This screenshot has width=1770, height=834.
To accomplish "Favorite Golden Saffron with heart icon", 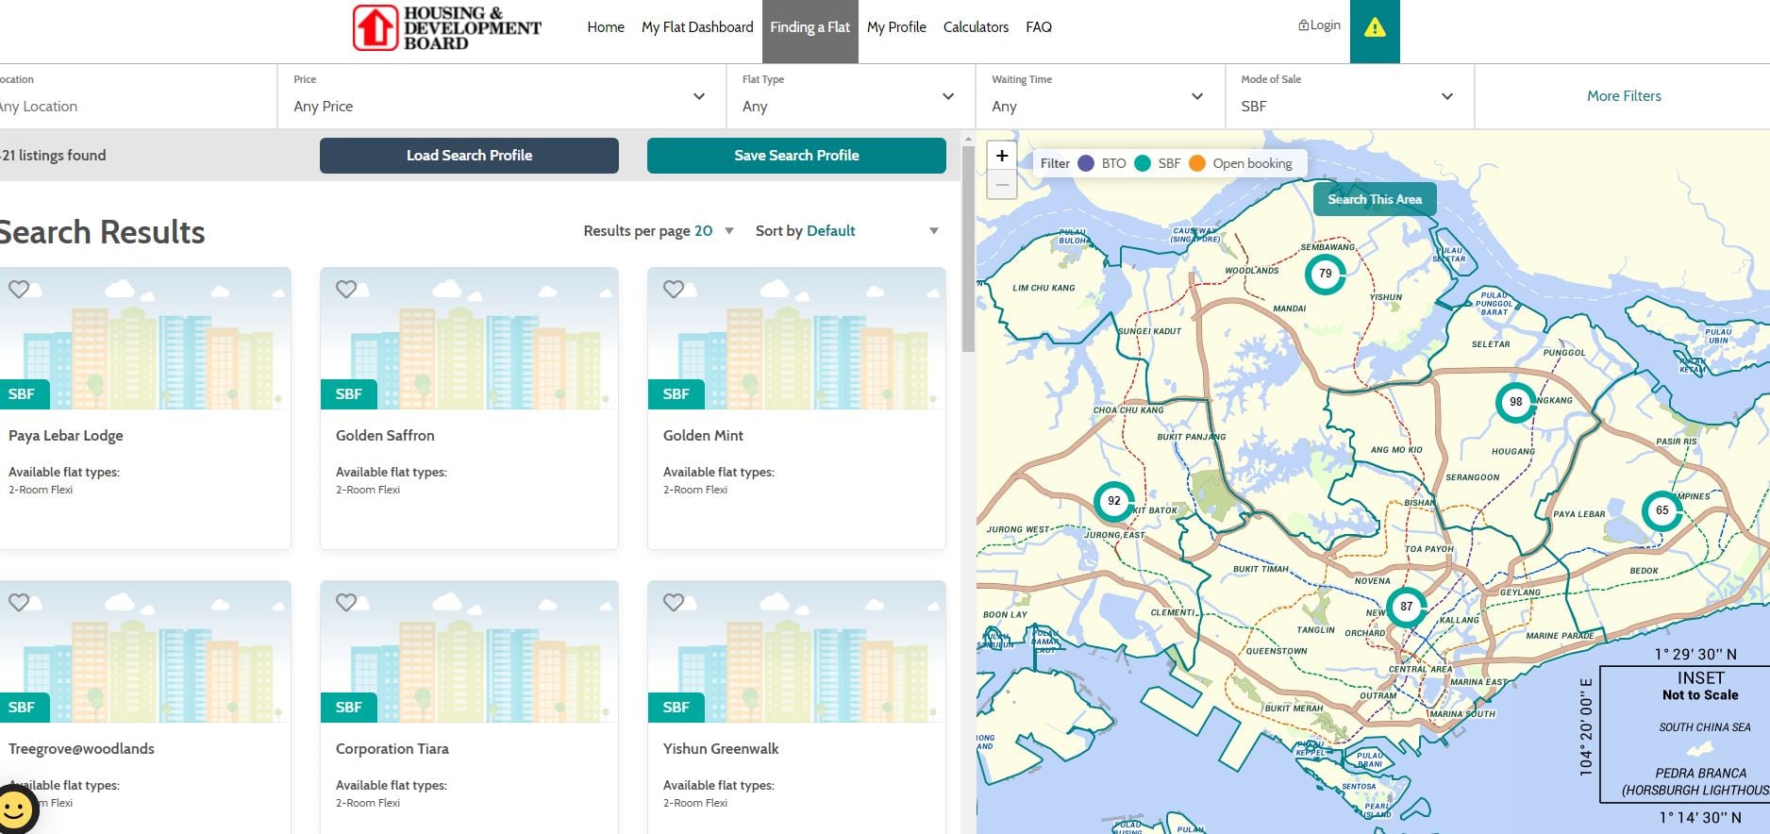I will [x=346, y=290].
